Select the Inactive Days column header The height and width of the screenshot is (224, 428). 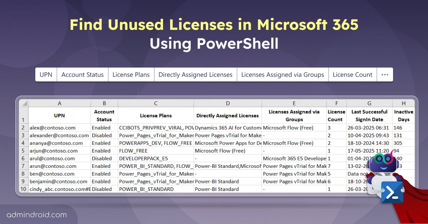(403, 116)
